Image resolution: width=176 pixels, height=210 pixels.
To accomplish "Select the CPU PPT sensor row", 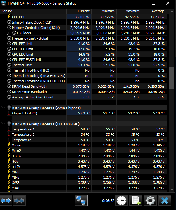I will (83, 17).
